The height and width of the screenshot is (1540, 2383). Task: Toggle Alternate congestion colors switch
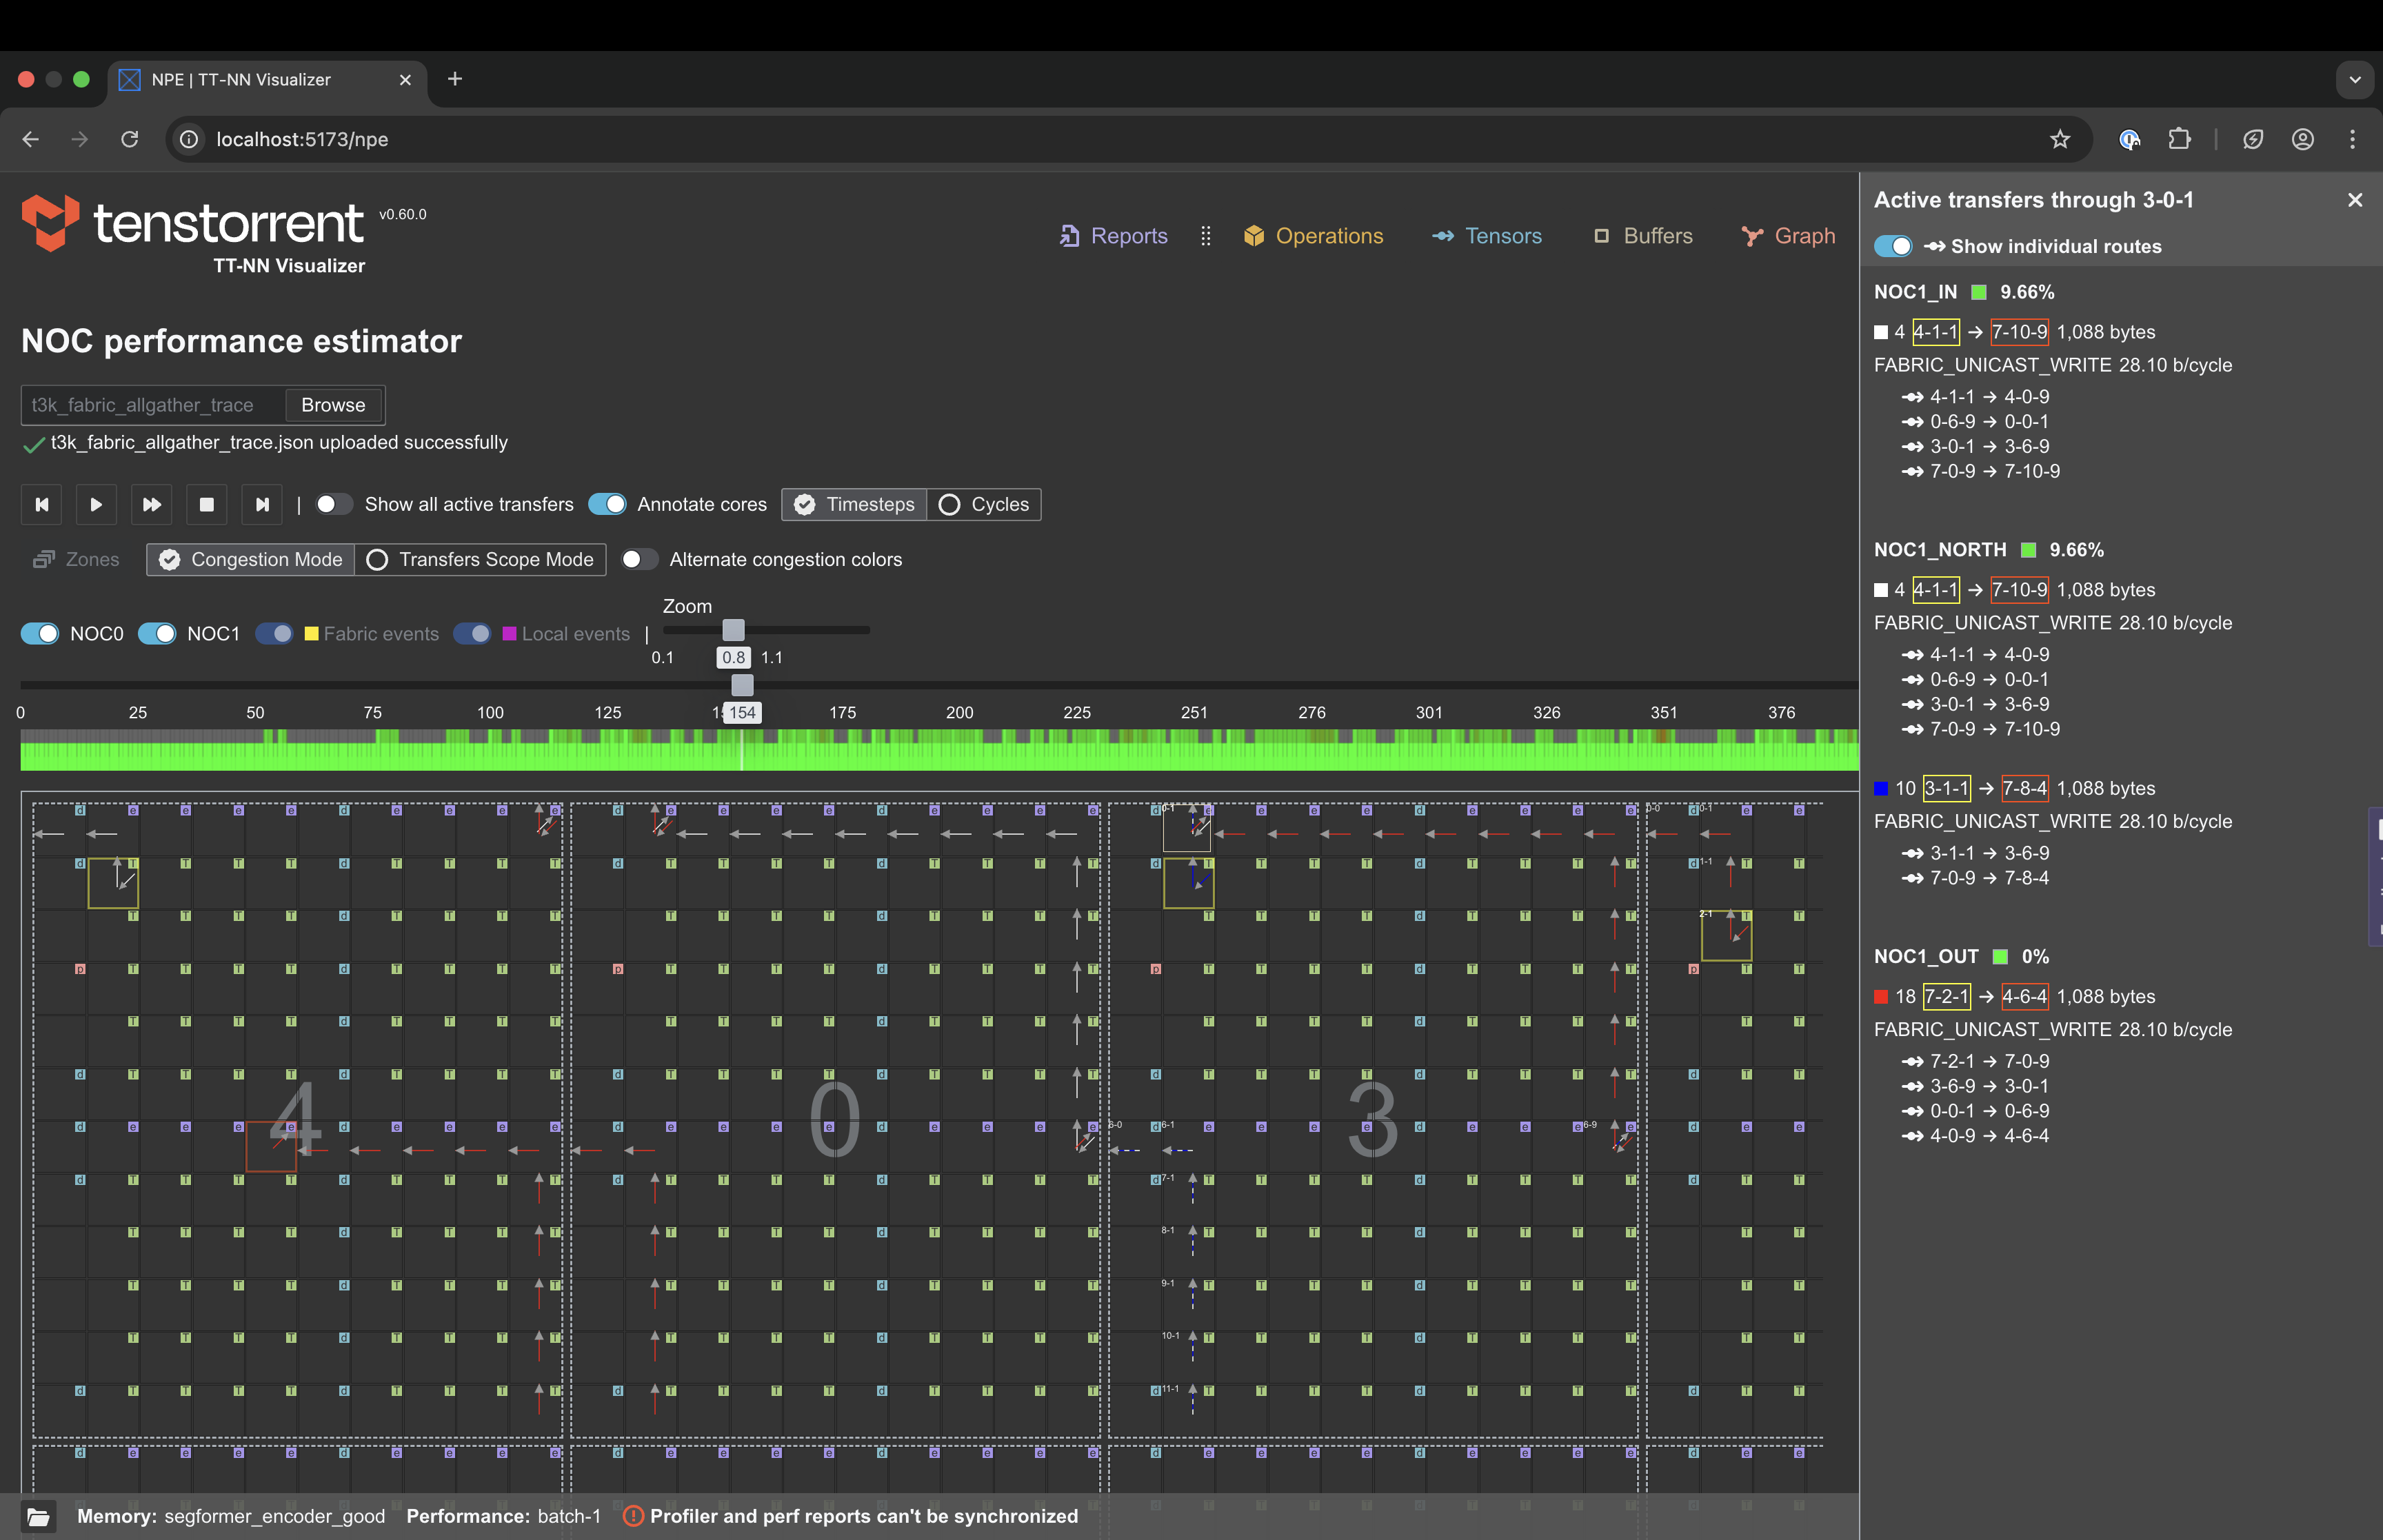[x=639, y=559]
